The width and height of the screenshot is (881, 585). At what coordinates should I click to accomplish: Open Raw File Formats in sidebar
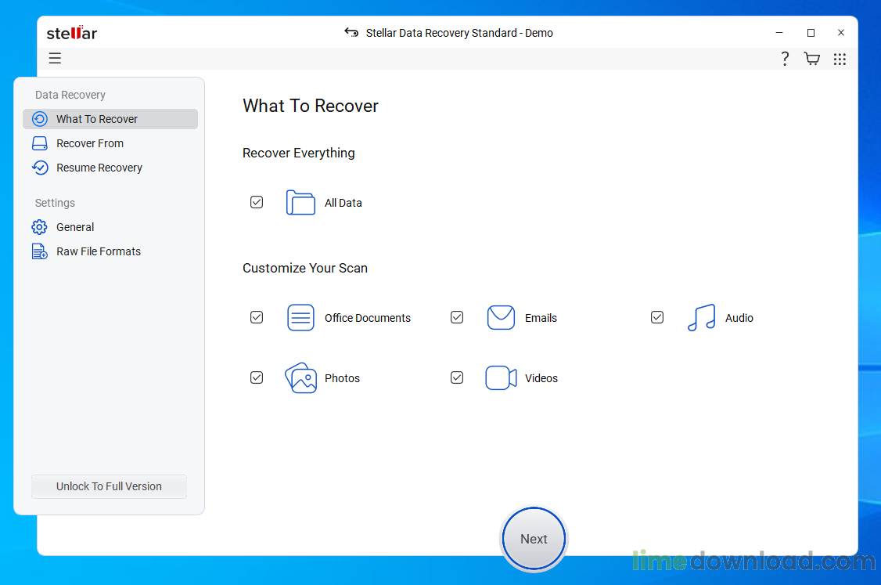pyautogui.click(x=110, y=251)
